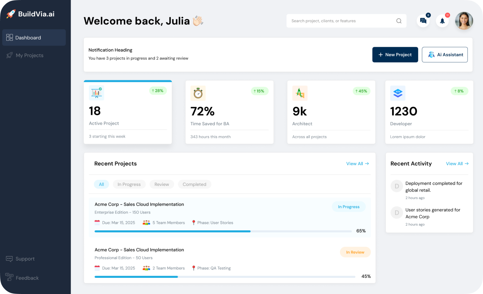The image size is (483, 294).
Task: Switch to the Review filter tab
Action: pos(162,184)
